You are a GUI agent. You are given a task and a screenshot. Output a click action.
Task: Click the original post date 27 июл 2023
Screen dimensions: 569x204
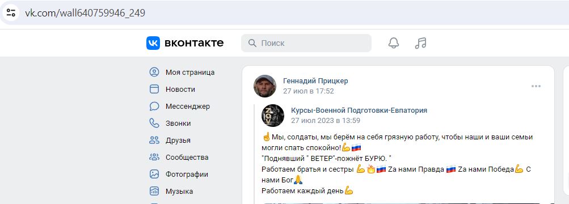(x=326, y=120)
